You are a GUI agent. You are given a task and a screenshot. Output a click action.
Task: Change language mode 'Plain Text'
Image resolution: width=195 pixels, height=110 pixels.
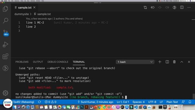(x=172, y=102)
